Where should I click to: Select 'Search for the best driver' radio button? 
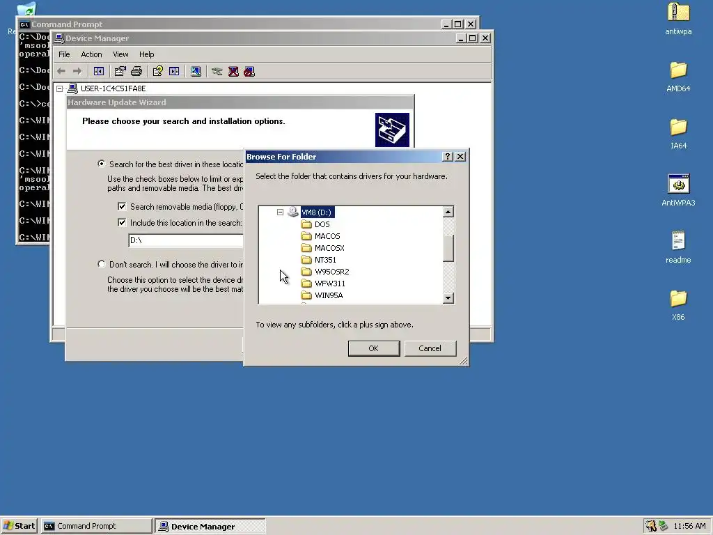click(102, 164)
